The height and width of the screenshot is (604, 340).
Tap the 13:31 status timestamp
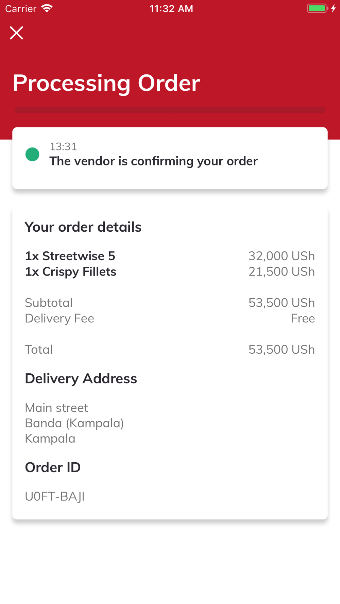pyautogui.click(x=63, y=146)
